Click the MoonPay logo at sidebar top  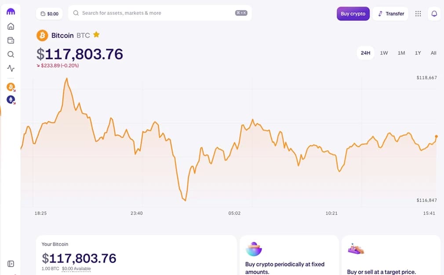[x=11, y=11]
